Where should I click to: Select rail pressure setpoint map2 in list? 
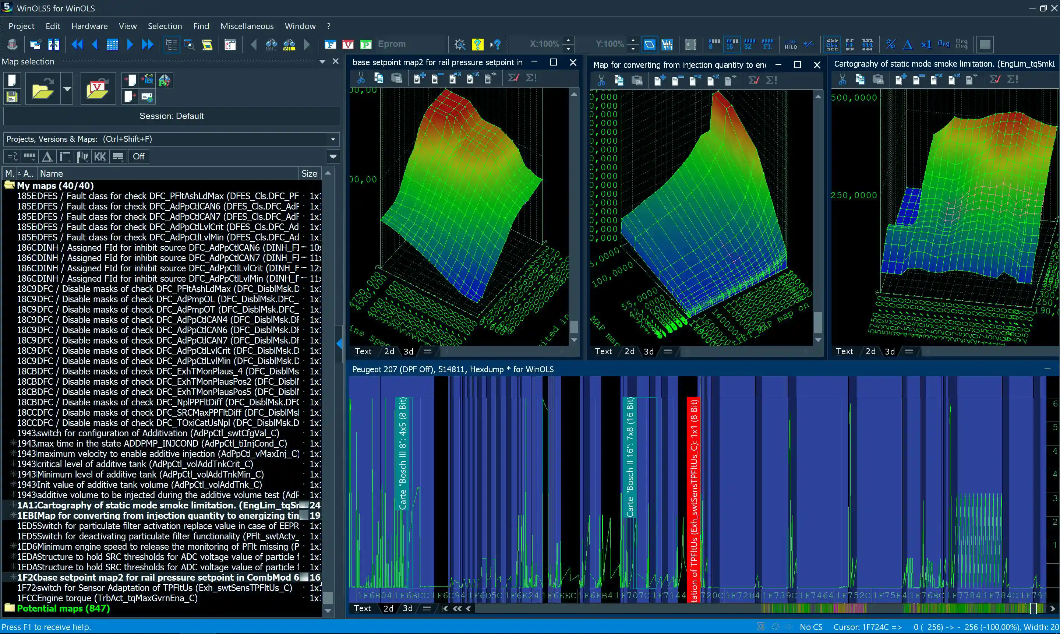coord(158,578)
